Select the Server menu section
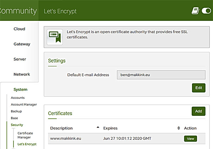 pos(20,59)
